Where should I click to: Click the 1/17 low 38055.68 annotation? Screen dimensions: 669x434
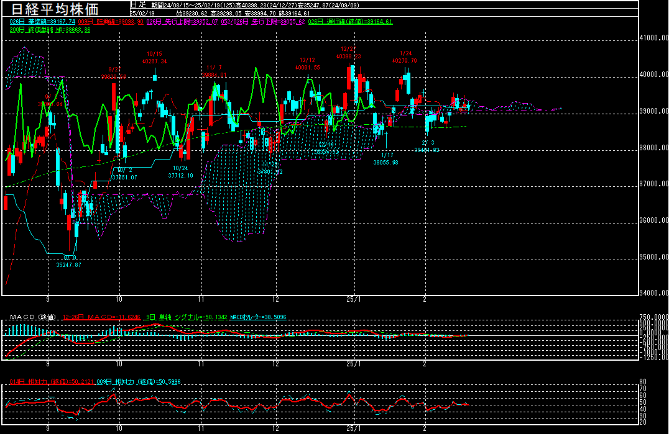pos(385,159)
